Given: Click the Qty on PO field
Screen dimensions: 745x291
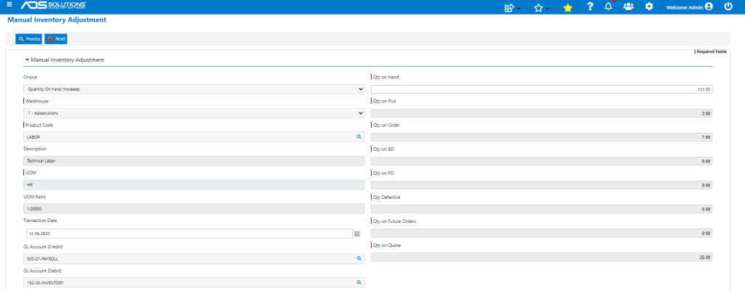Looking at the screenshot, I should (x=541, y=185).
